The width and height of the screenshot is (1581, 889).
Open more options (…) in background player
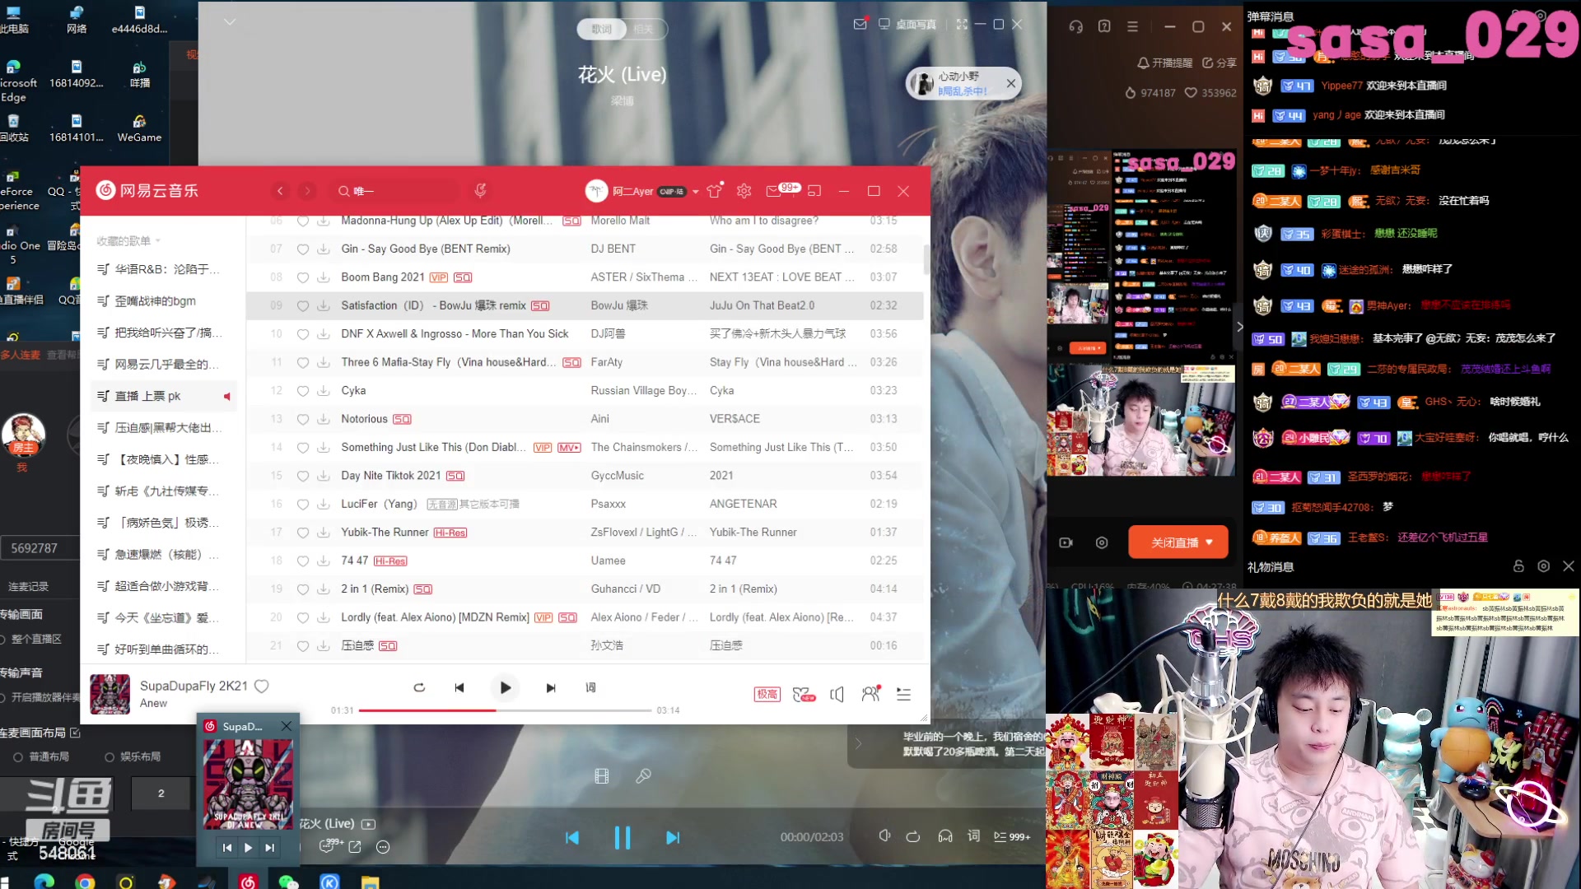(383, 847)
